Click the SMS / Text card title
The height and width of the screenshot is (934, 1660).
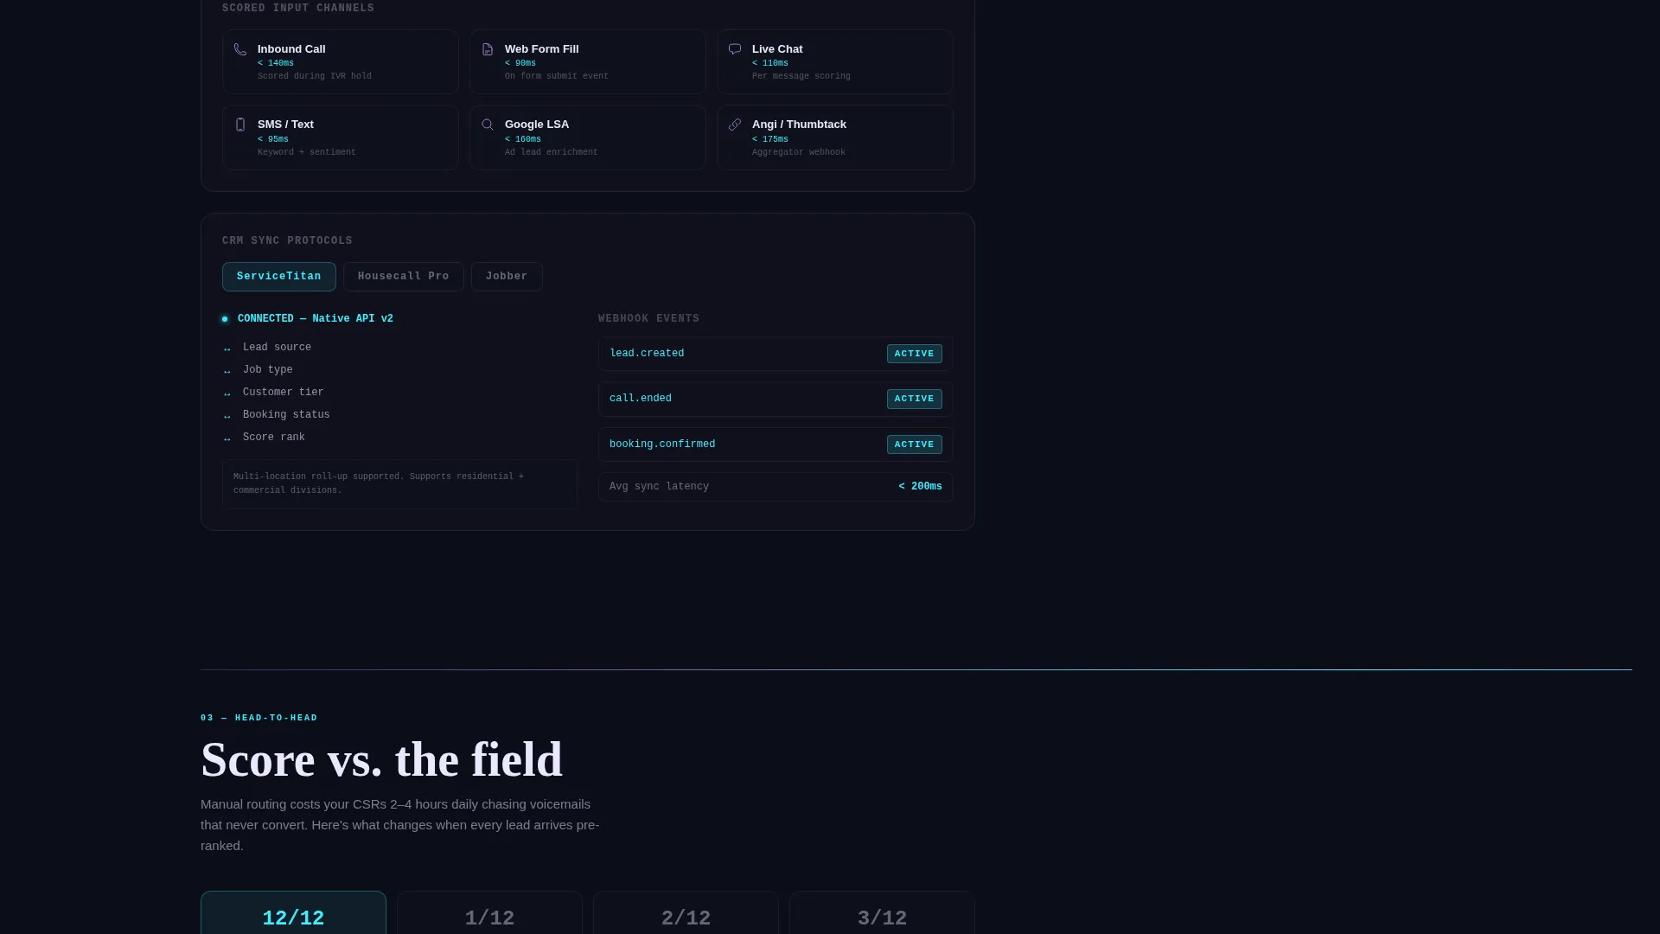pyautogui.click(x=285, y=125)
